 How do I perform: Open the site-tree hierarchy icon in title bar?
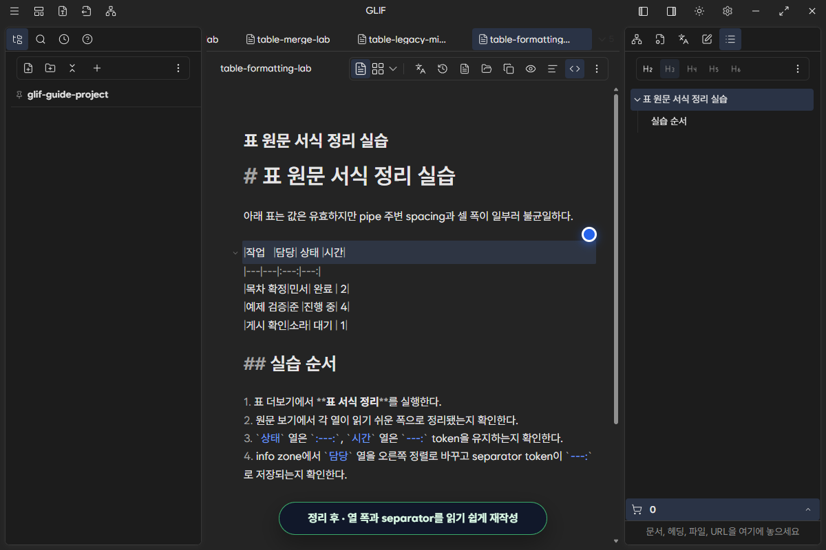coord(111,11)
